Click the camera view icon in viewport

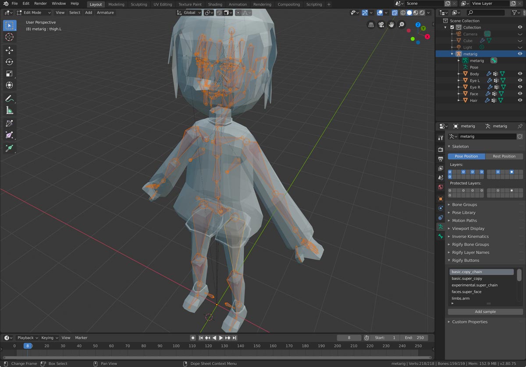click(x=381, y=24)
